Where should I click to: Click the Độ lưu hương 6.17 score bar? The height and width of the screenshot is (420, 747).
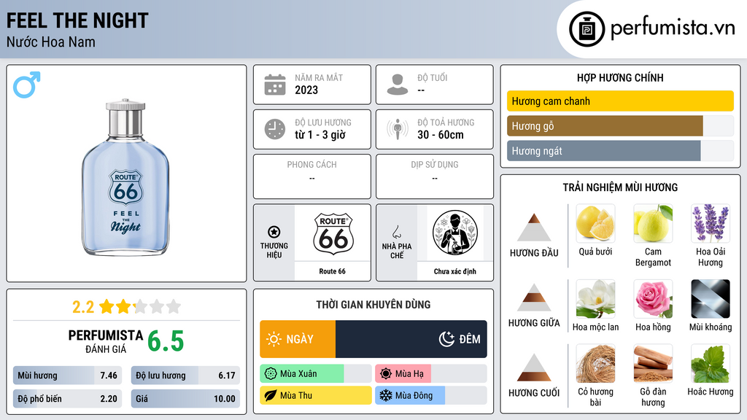click(185, 376)
